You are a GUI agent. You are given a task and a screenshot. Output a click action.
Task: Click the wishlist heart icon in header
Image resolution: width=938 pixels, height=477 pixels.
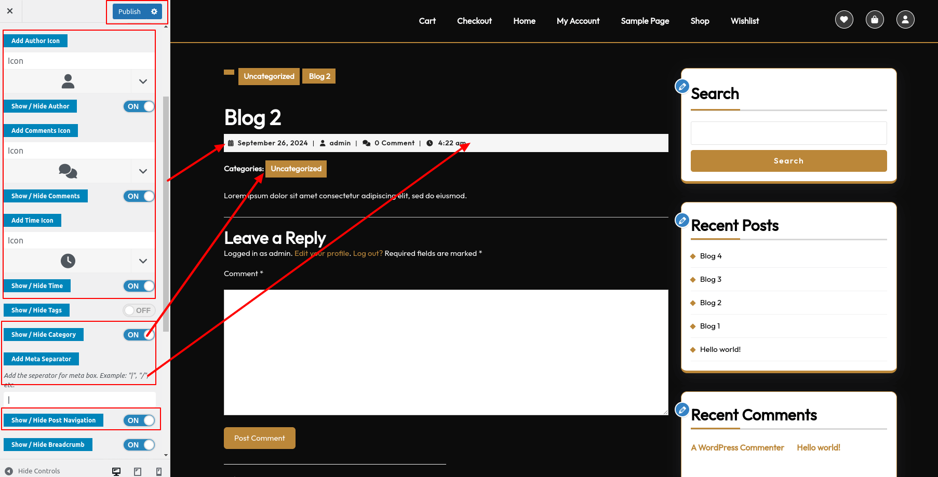pyautogui.click(x=844, y=20)
